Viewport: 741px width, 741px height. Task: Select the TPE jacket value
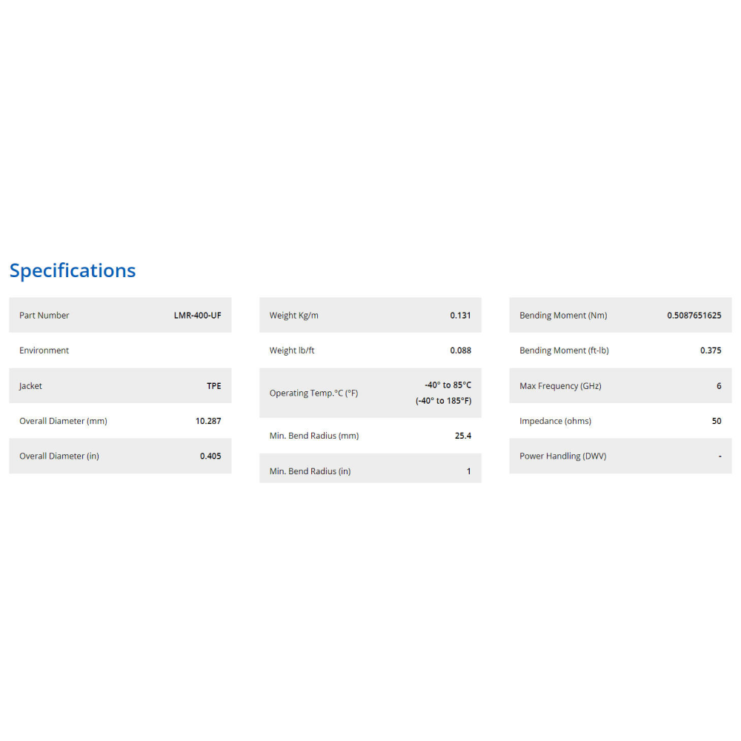(213, 386)
